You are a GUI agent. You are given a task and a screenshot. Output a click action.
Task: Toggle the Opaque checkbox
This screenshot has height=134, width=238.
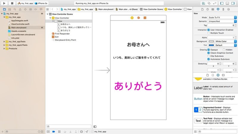pos(209,50)
